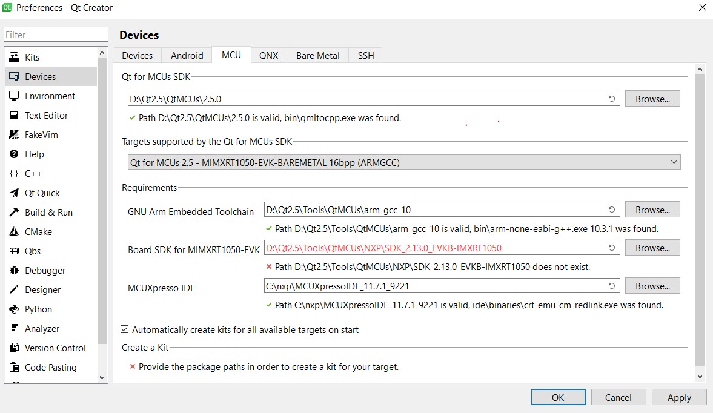Open the Qt Quick paper plane icon

pos(14,193)
